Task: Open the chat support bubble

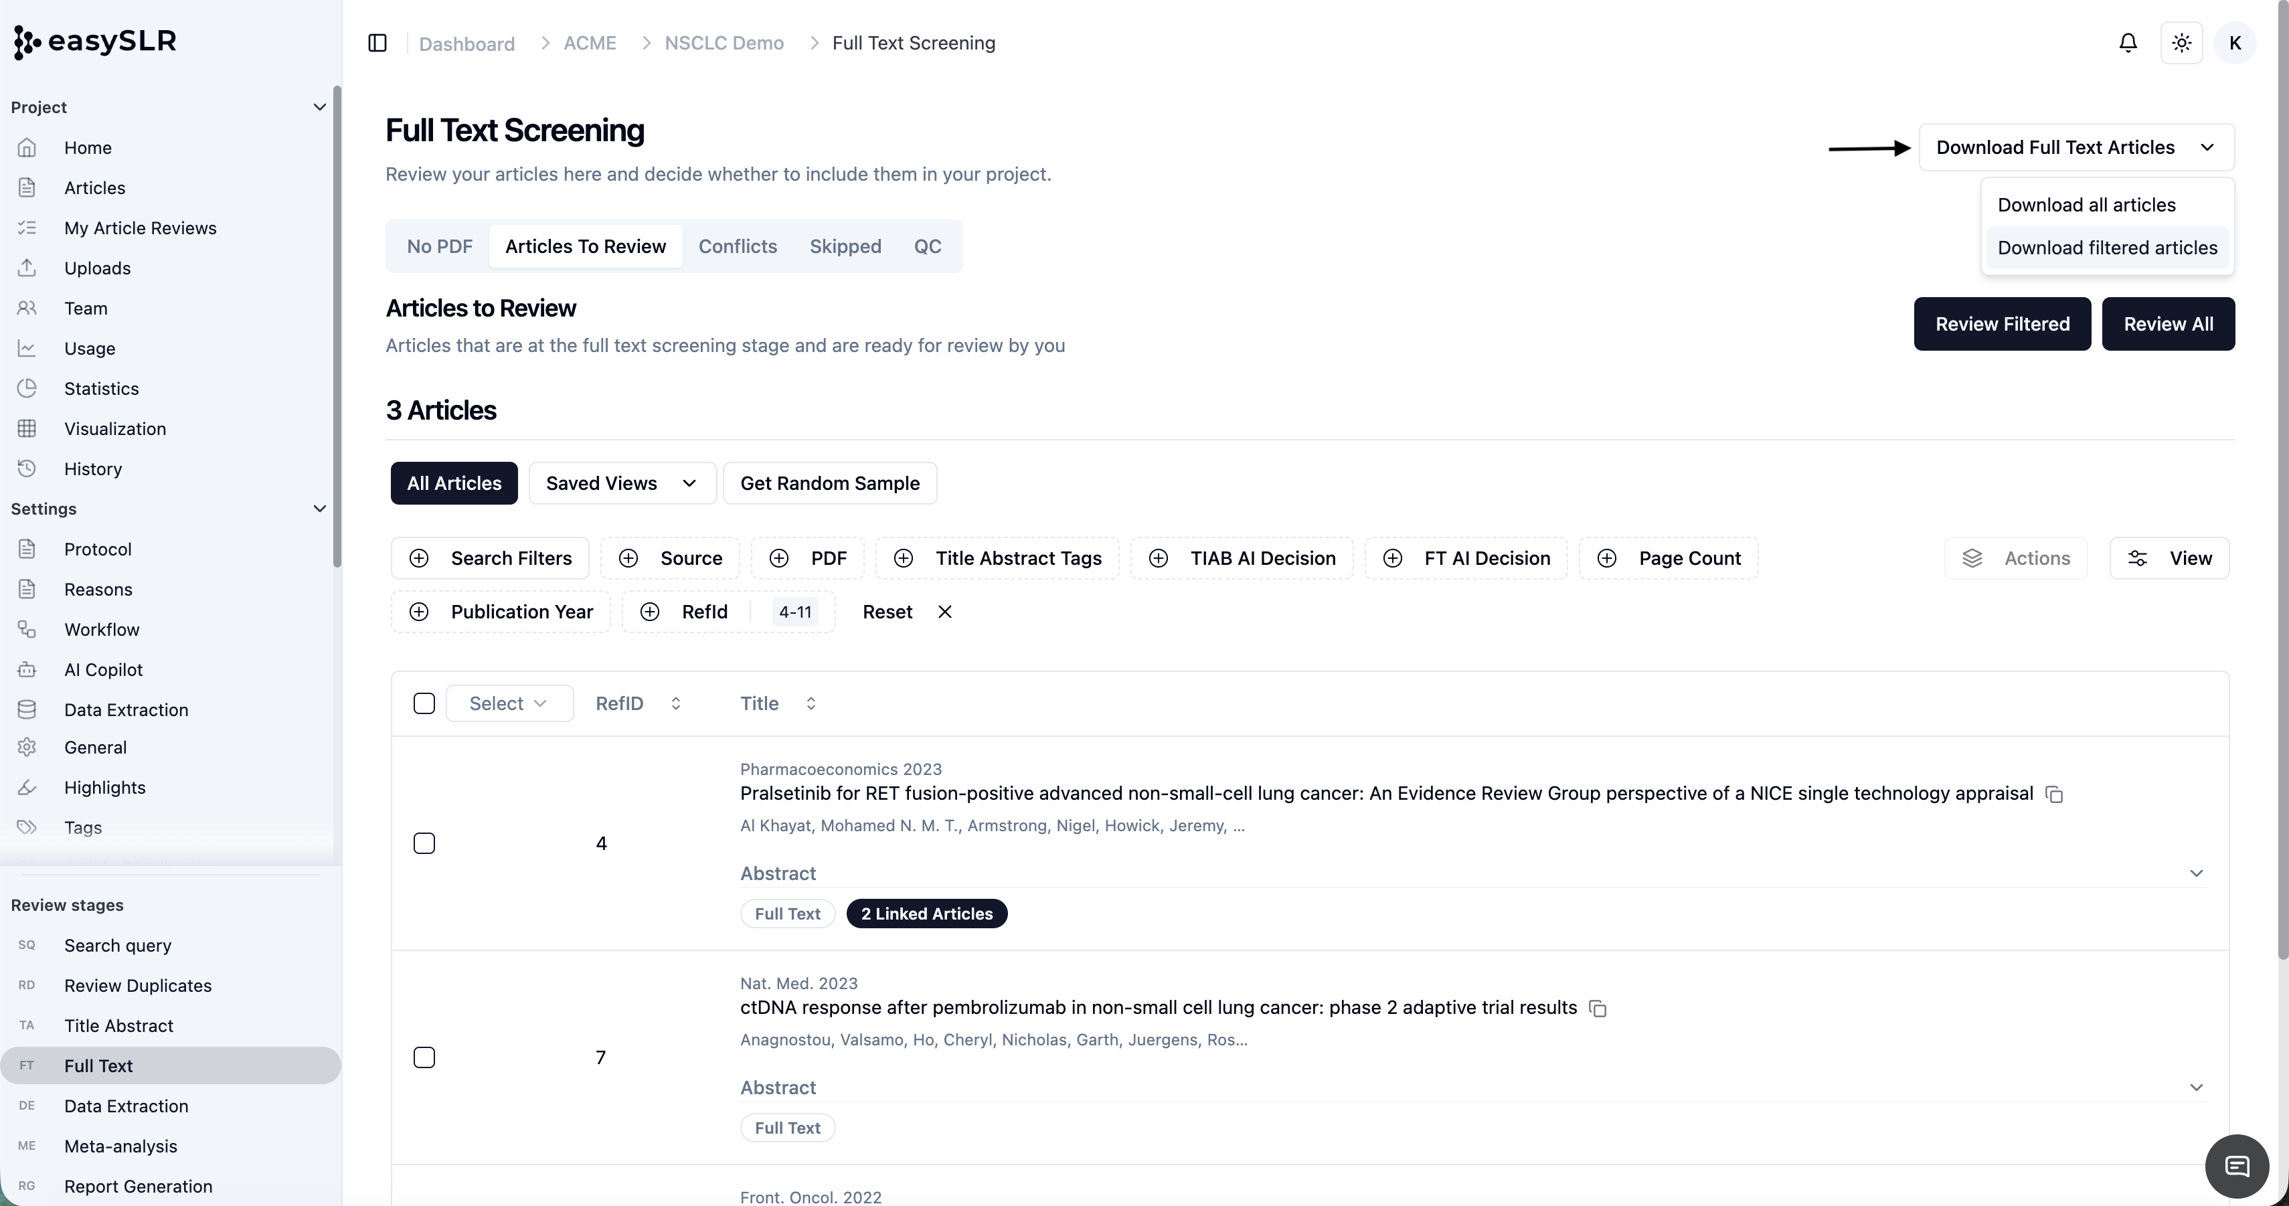Action: [2237, 1166]
